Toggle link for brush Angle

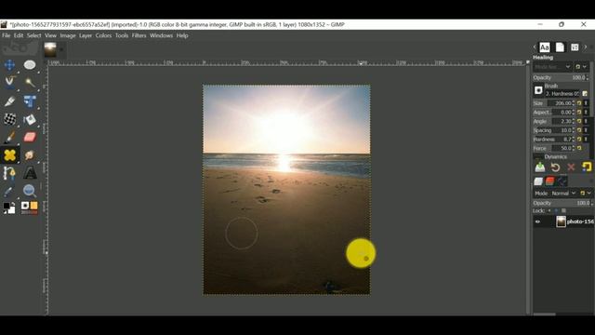point(586,121)
